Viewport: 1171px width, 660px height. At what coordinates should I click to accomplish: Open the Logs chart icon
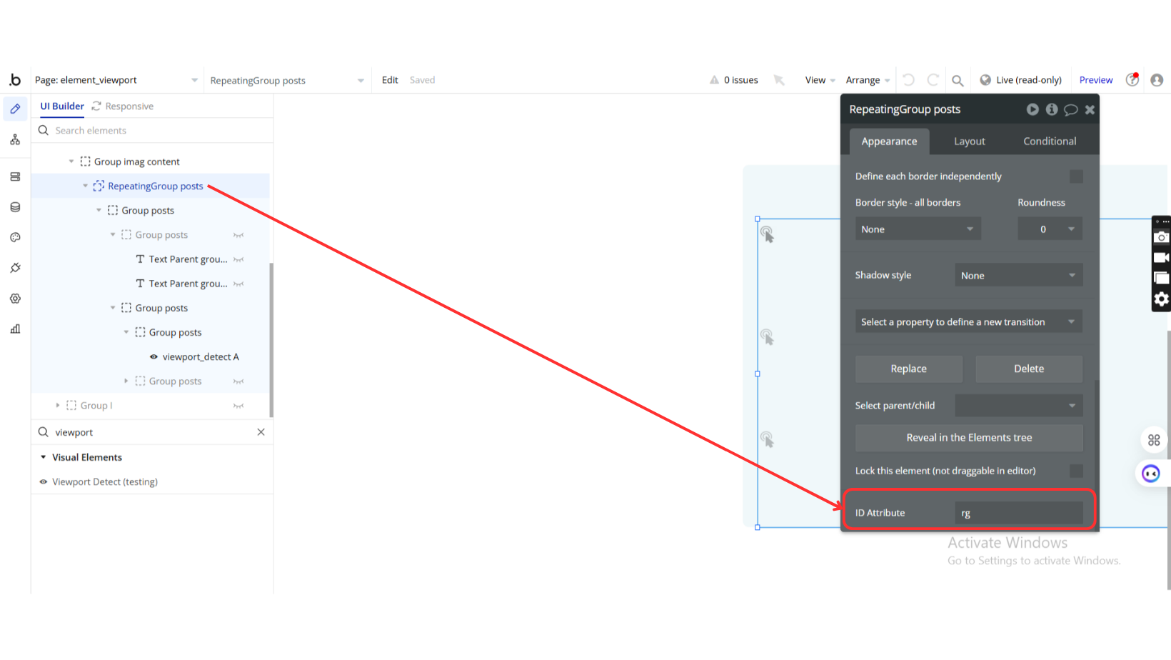(x=15, y=329)
